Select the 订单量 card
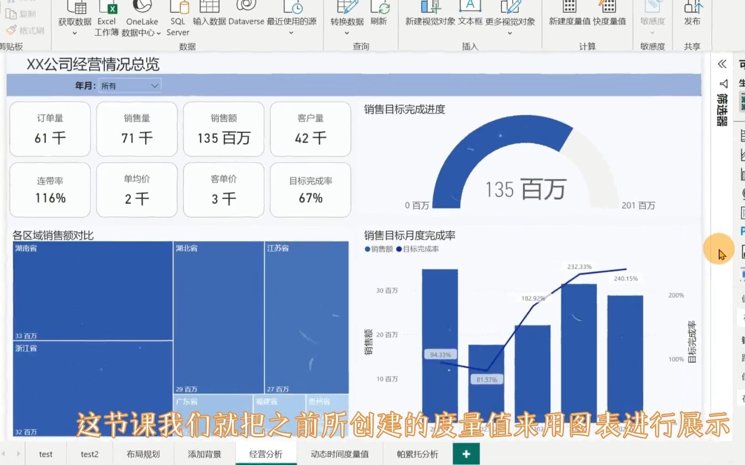745x465 pixels. pos(50,129)
